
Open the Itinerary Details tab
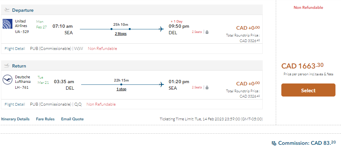15,119
